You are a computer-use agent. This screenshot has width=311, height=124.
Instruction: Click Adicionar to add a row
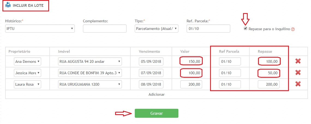(156, 95)
